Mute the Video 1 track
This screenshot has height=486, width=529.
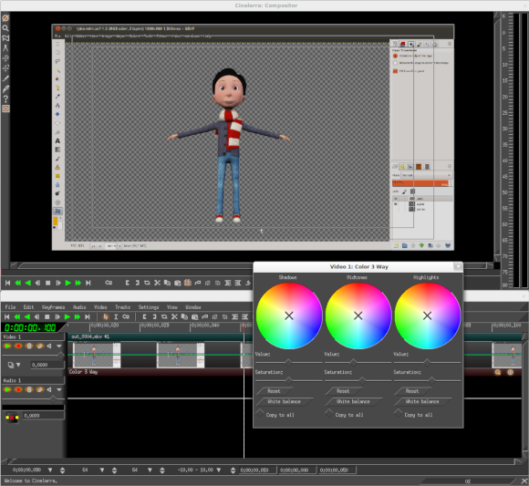(49, 346)
